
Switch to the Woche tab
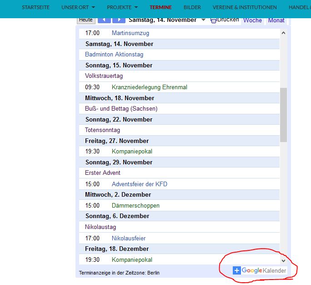(252, 20)
